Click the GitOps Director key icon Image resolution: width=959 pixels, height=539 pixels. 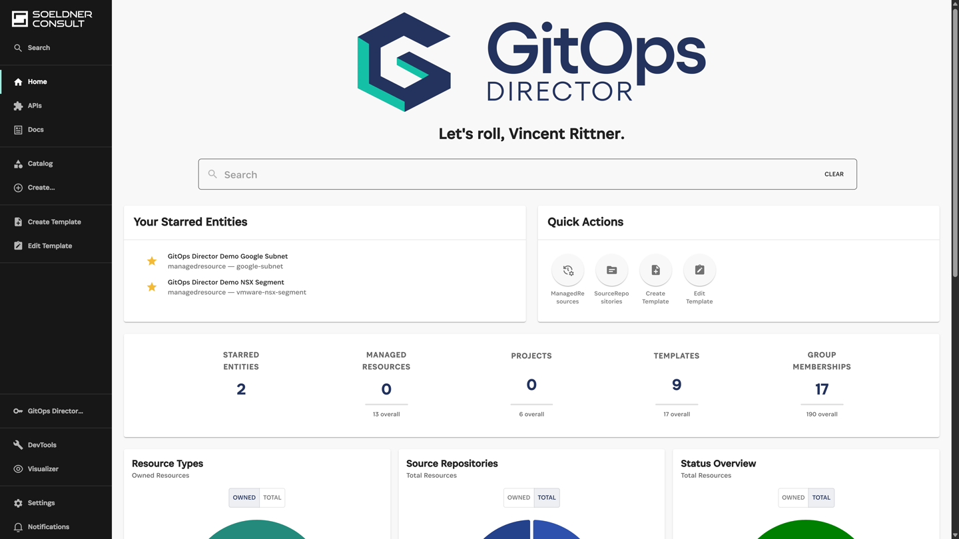18,411
